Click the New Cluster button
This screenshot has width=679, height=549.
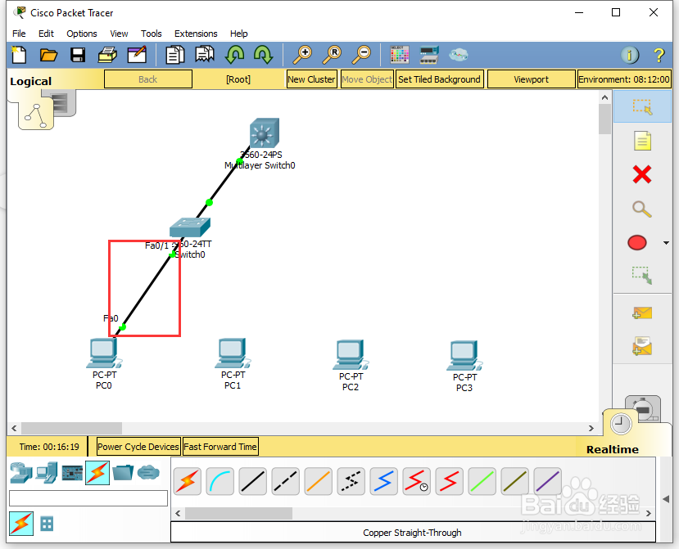[x=312, y=79]
